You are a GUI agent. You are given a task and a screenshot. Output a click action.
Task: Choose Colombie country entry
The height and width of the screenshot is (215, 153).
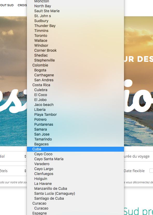coord(75,65)
